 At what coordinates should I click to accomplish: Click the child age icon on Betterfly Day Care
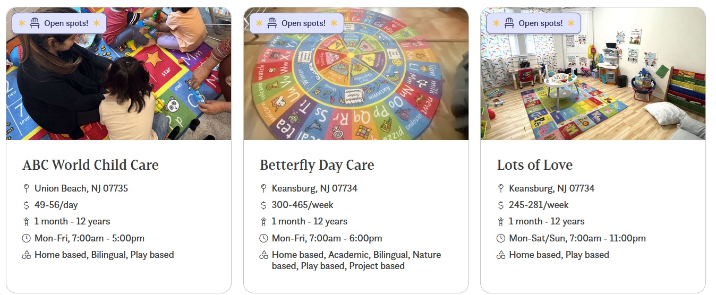(x=263, y=222)
